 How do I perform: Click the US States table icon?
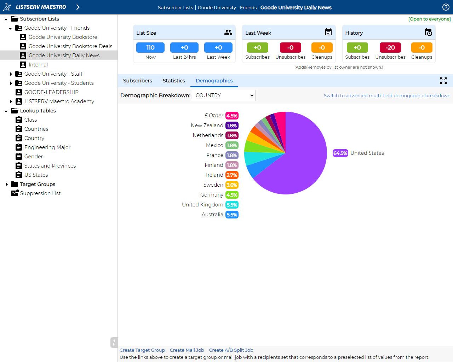[19, 175]
